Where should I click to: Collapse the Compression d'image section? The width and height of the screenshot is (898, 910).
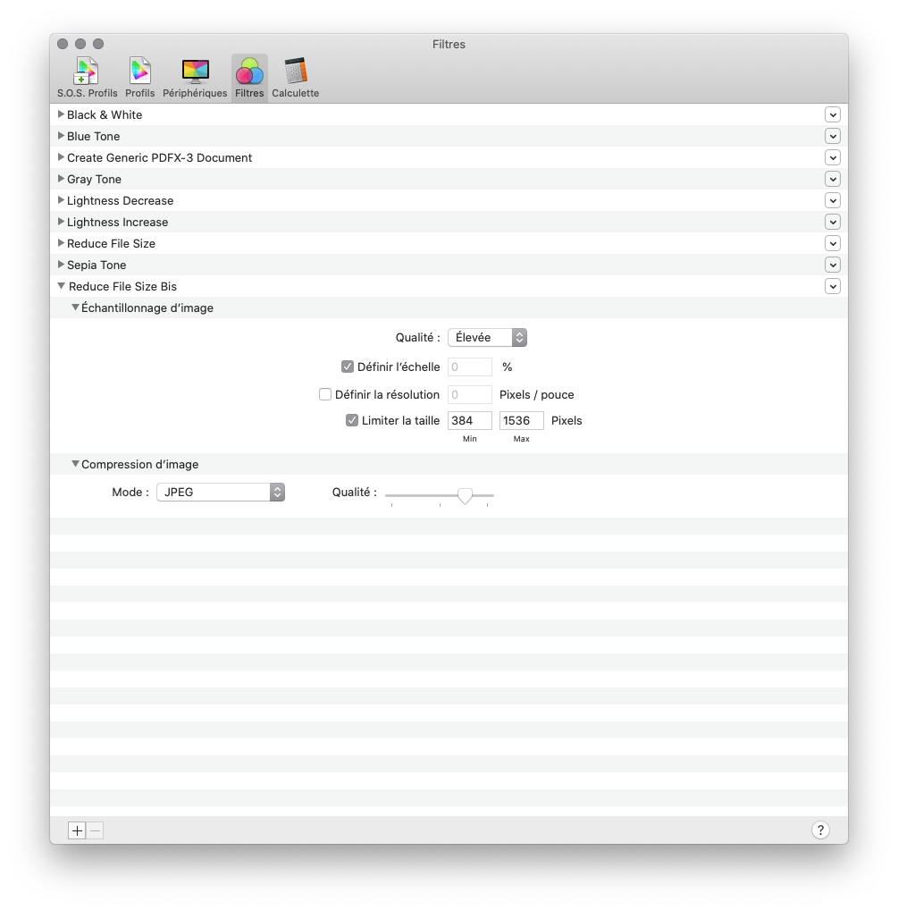pos(75,464)
